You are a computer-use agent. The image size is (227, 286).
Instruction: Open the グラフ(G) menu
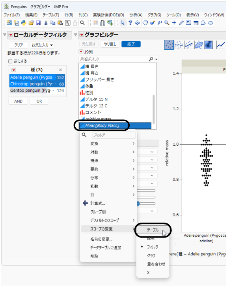click(x=154, y=15)
